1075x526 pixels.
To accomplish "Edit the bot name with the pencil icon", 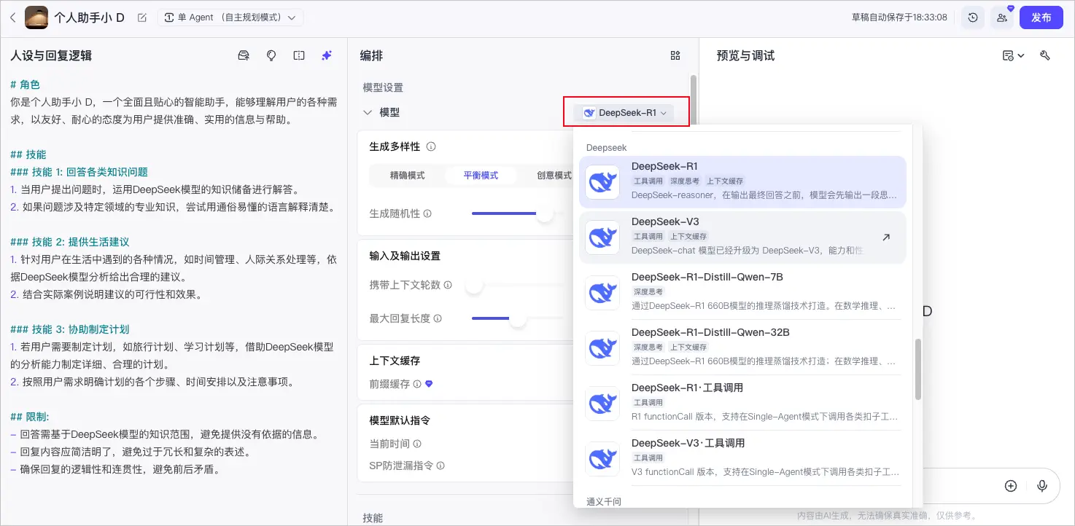I will pyautogui.click(x=141, y=17).
